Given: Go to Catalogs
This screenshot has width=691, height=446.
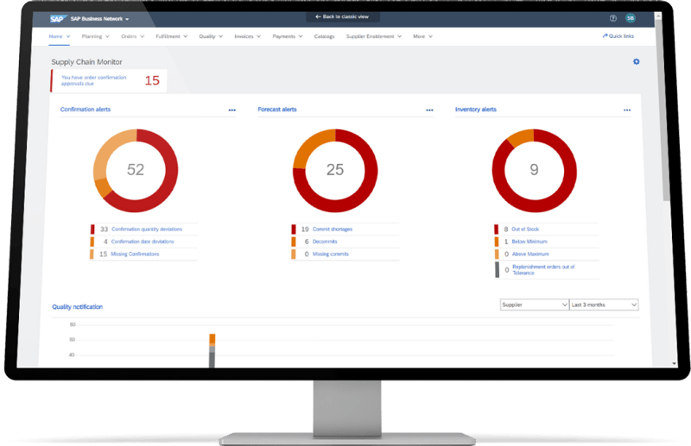Looking at the screenshot, I should (324, 36).
